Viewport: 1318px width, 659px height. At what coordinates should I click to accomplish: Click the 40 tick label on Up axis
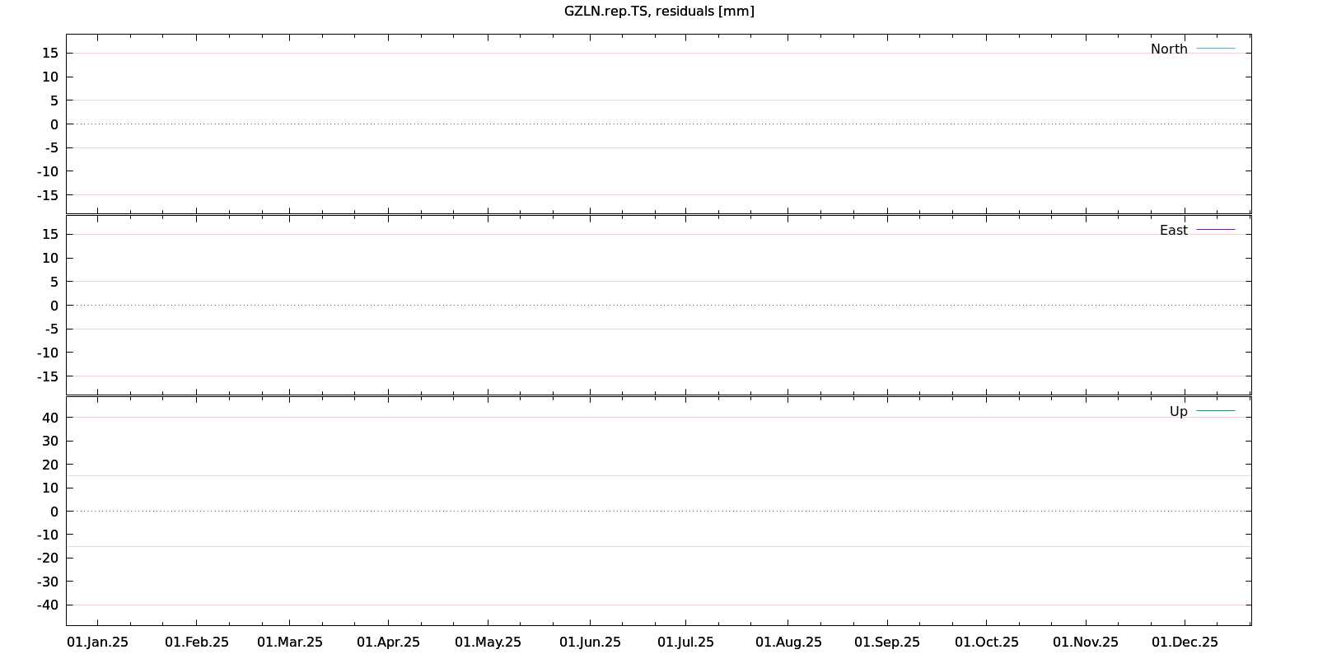(x=50, y=418)
